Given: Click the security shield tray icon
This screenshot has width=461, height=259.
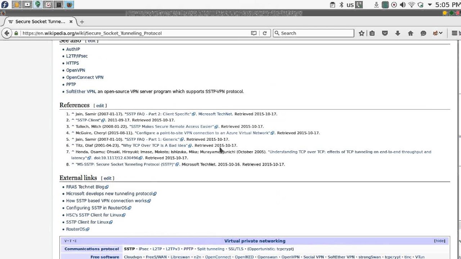Looking at the screenshot, I should 420,5.
